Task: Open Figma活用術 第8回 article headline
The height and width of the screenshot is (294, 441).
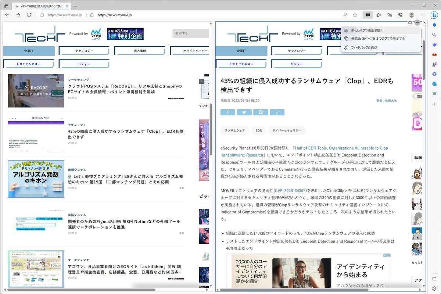Action: (x=124, y=224)
